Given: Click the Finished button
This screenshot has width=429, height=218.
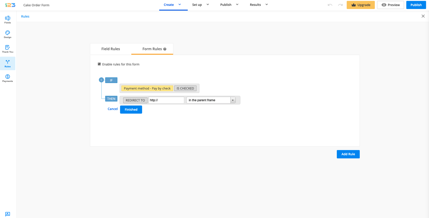Looking at the screenshot, I should [x=131, y=110].
